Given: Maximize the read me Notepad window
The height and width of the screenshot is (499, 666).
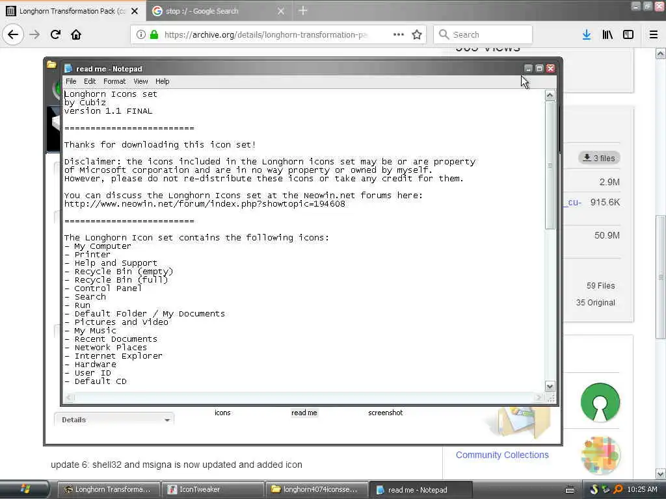Looking at the screenshot, I should 539,68.
